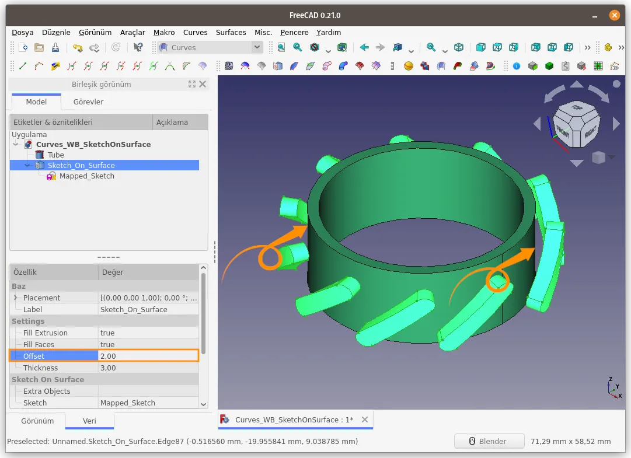Click the bounding box view icon
Screen dimensions: 631x458
pyautogui.click(x=342, y=47)
